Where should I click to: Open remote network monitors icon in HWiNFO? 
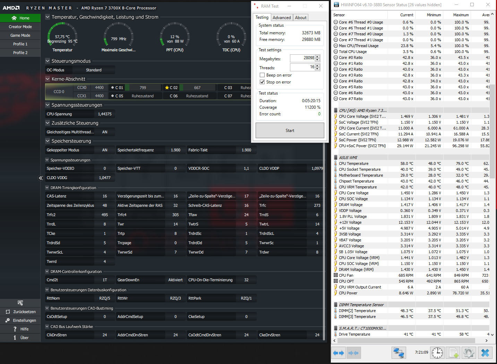pos(399,353)
